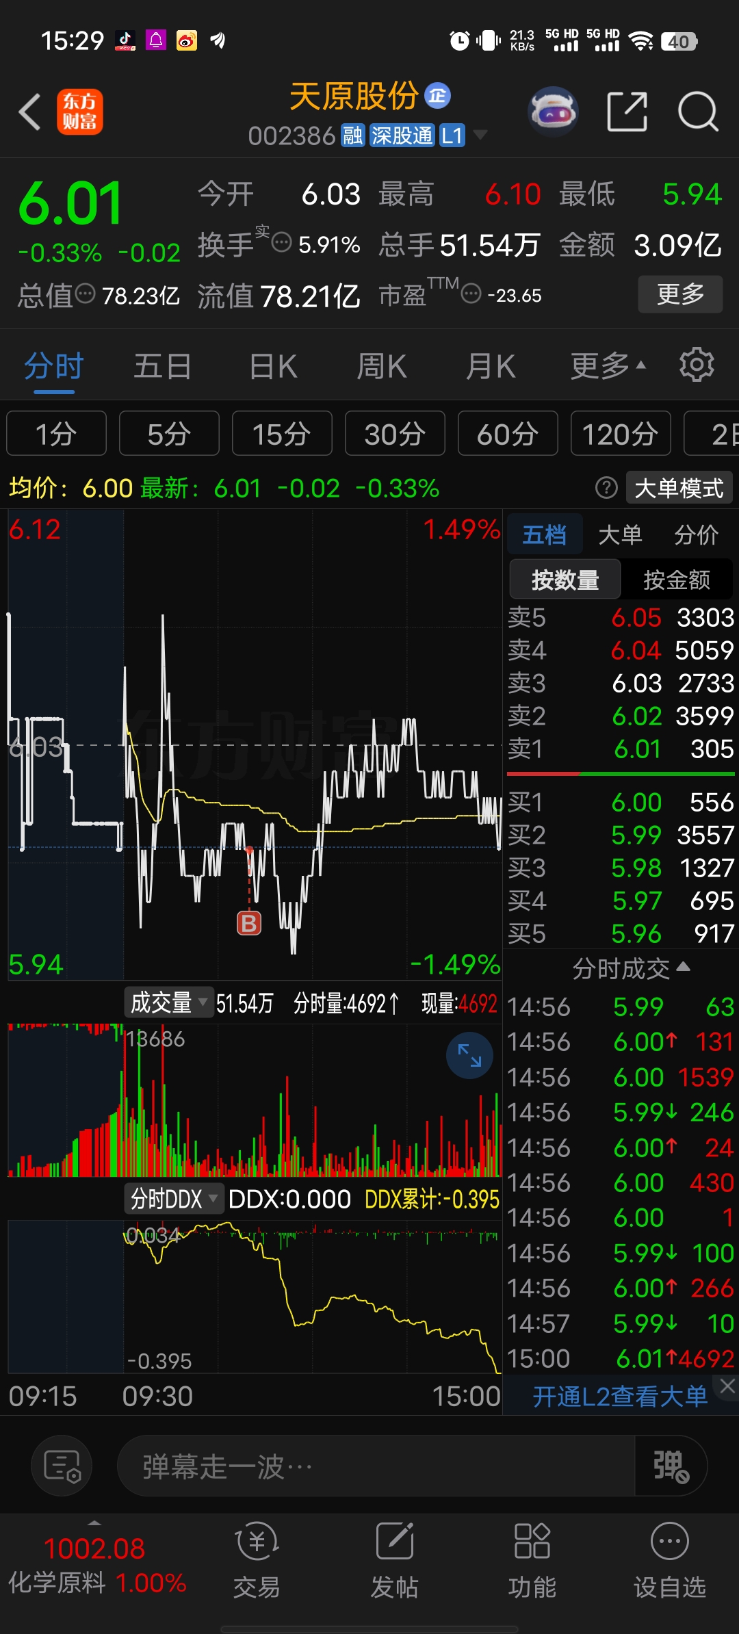Open the 成交量 indicator dropdown
Viewport: 739px width, 1634px height.
(168, 1003)
